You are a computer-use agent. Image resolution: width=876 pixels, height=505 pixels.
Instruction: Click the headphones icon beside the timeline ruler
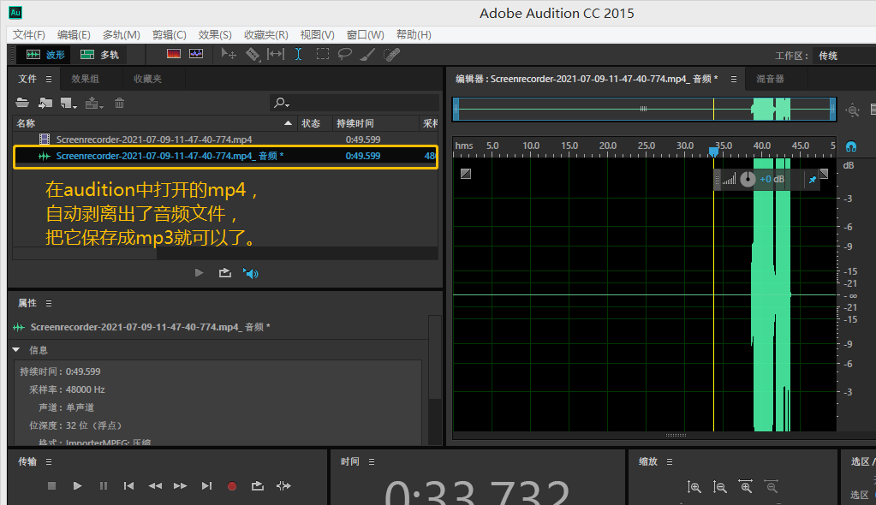(851, 147)
